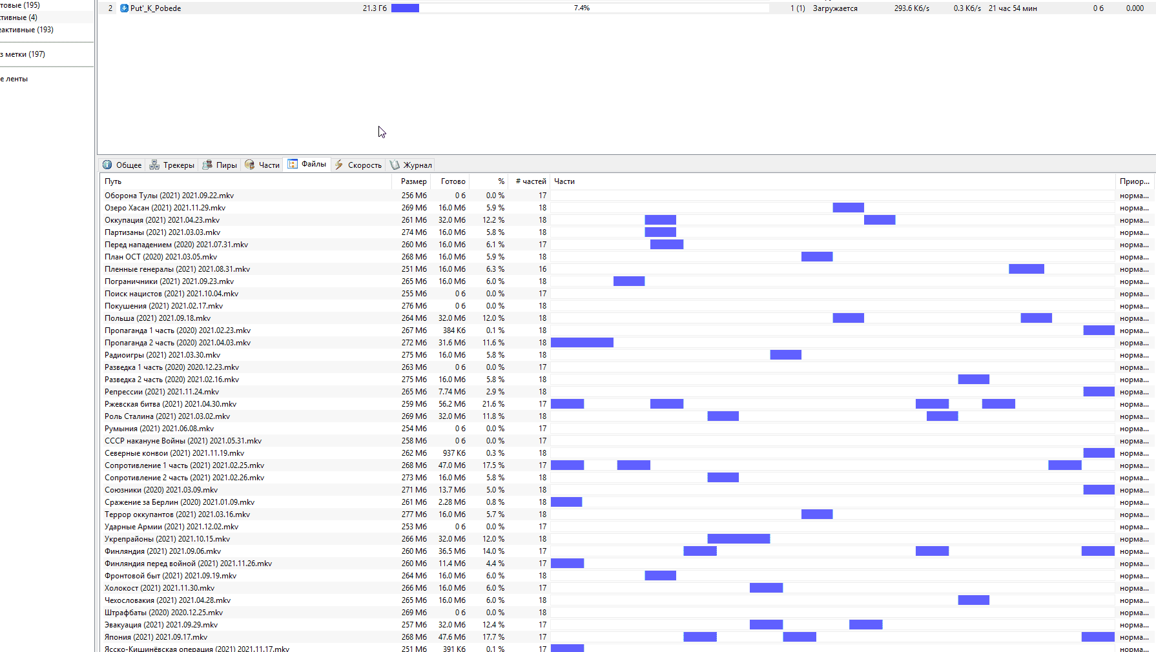
Task: Select the sidebar item with count (193)
Action: tap(27, 30)
